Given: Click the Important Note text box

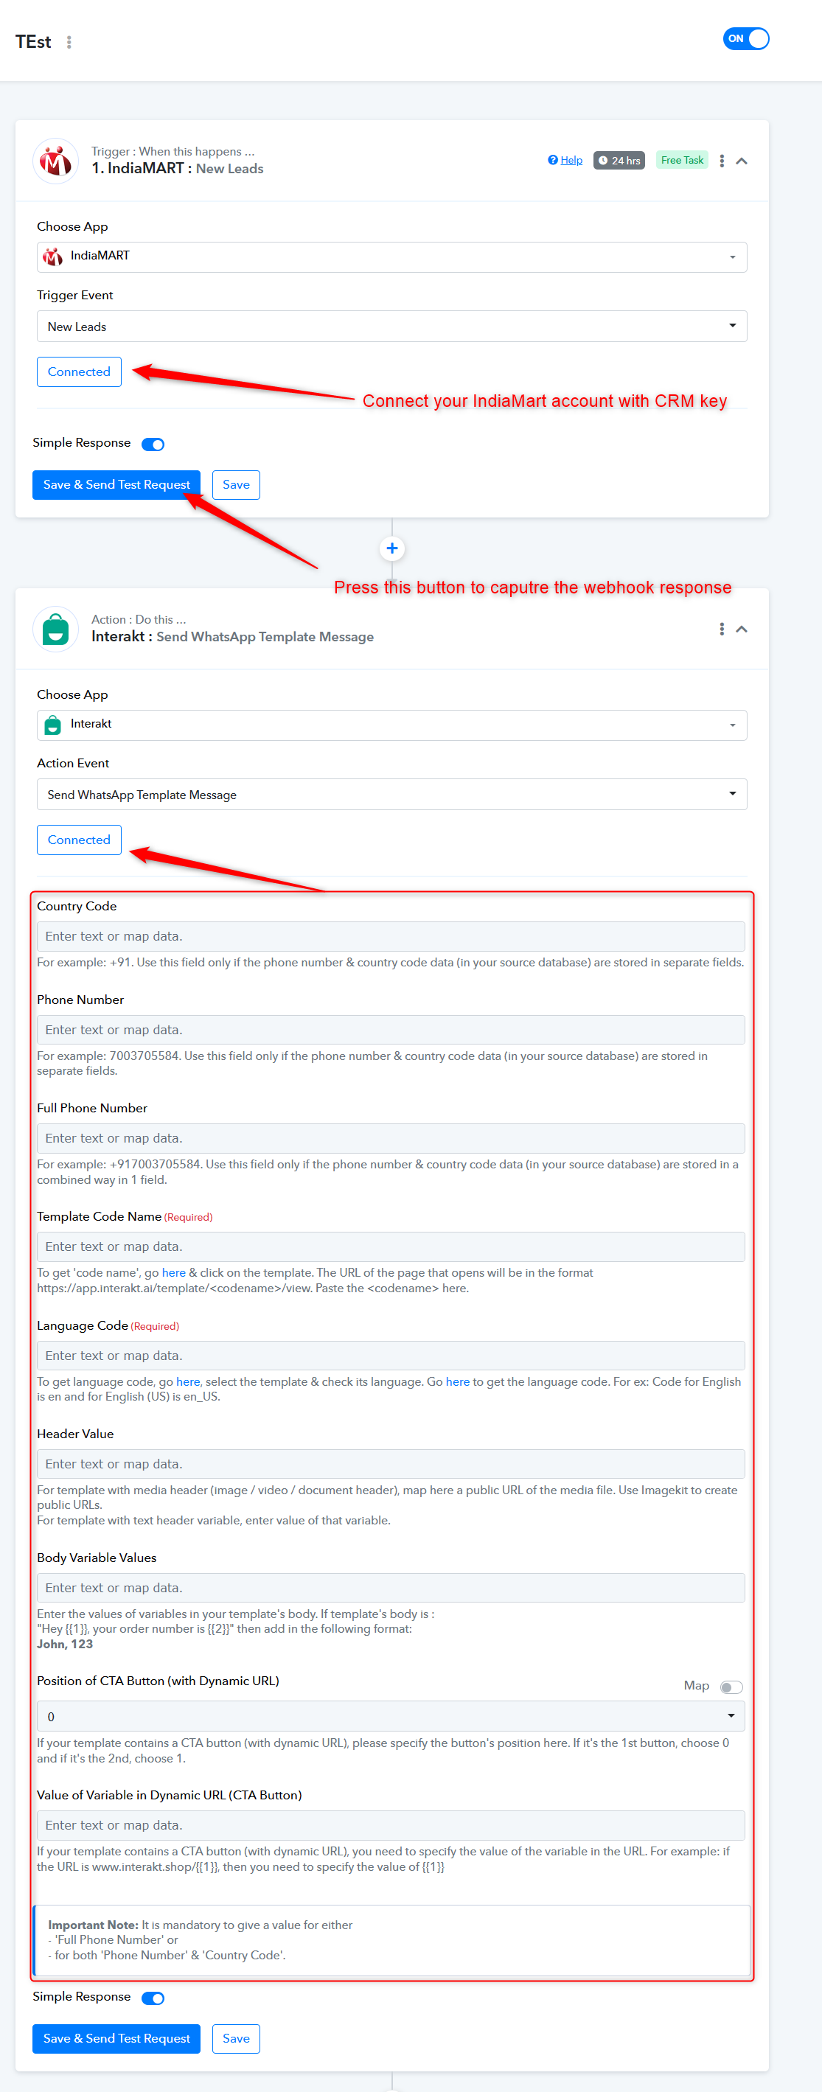Looking at the screenshot, I should click(x=391, y=1940).
